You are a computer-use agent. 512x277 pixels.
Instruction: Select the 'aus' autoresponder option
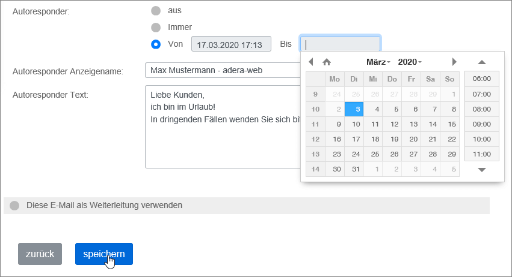(x=156, y=10)
